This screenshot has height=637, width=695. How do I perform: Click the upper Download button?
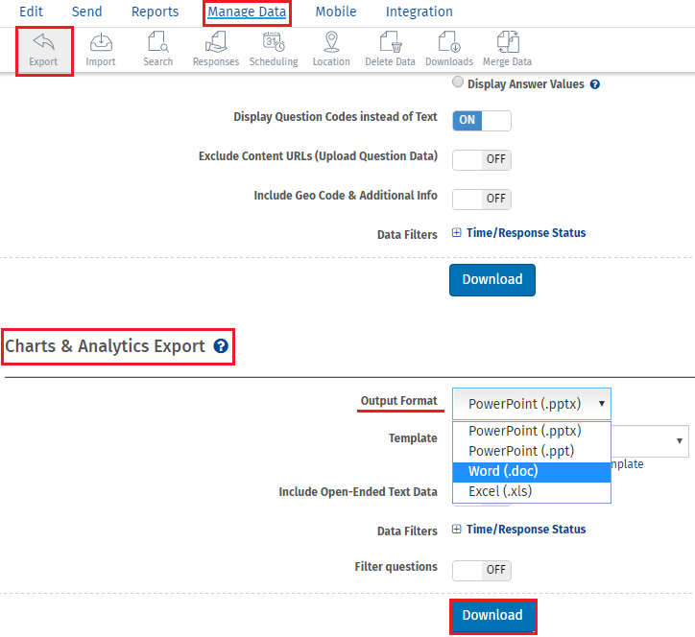pyautogui.click(x=492, y=279)
